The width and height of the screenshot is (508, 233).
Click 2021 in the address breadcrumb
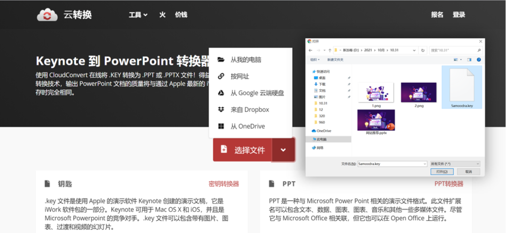tap(368, 50)
